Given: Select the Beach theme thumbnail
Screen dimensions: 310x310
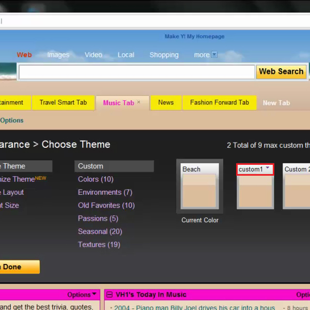Looking at the screenshot, I should (199, 186).
